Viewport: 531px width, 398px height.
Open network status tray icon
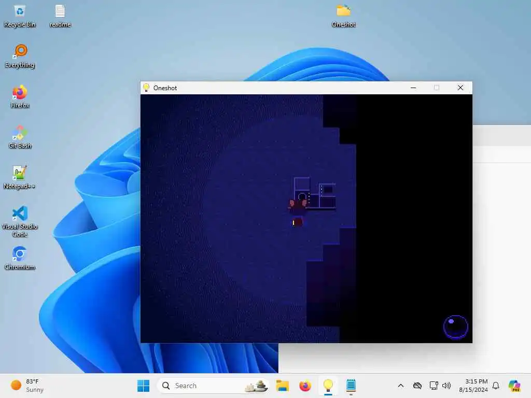coord(434,386)
